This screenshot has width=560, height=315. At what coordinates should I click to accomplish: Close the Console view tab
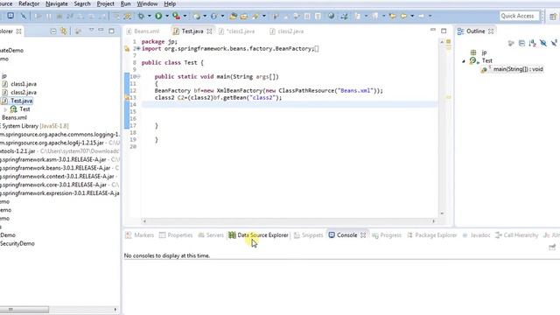coord(363,235)
